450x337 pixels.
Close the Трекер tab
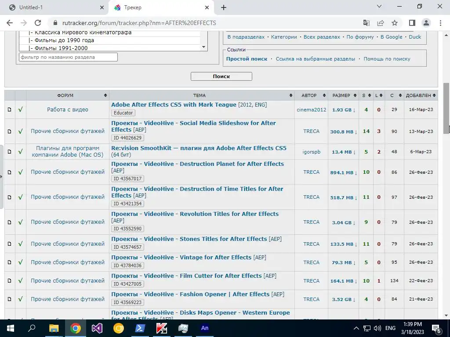click(x=207, y=8)
